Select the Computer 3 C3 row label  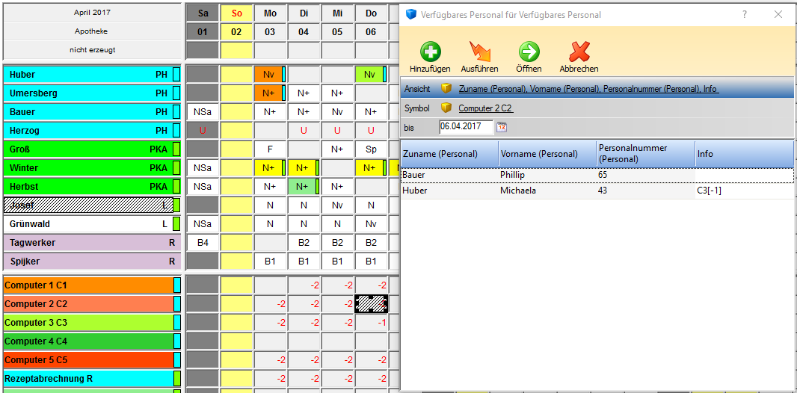[x=87, y=323]
